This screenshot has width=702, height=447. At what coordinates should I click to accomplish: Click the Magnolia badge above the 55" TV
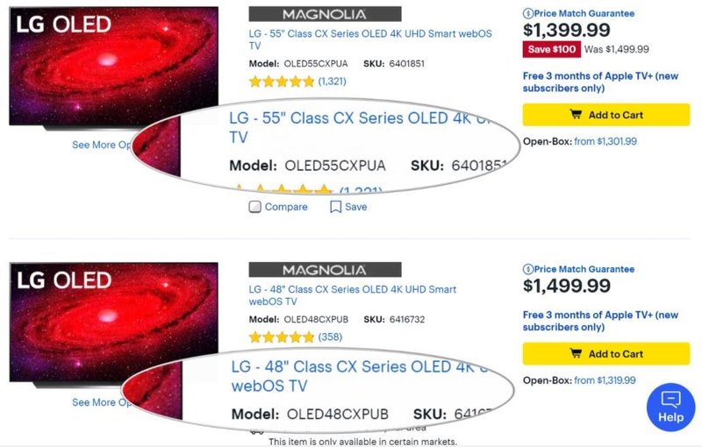[325, 14]
